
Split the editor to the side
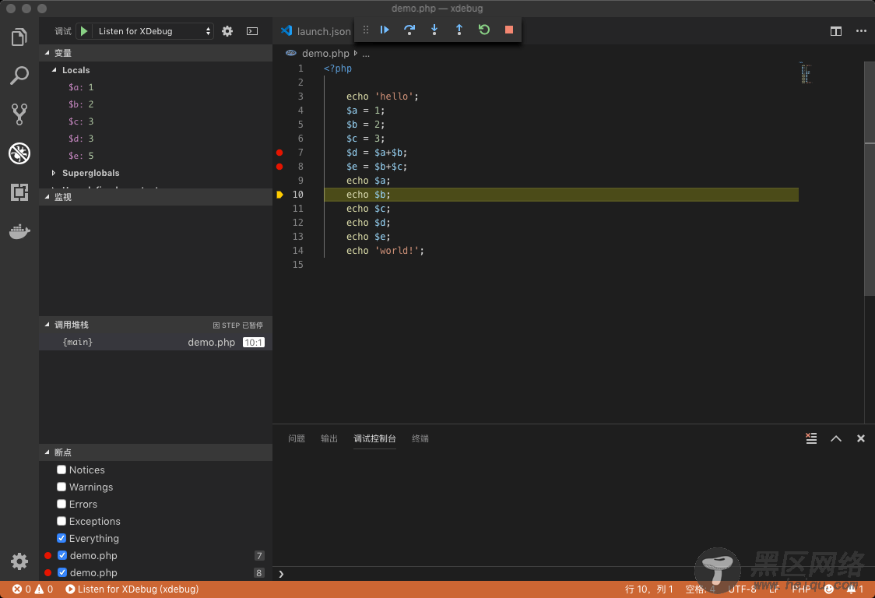(835, 31)
